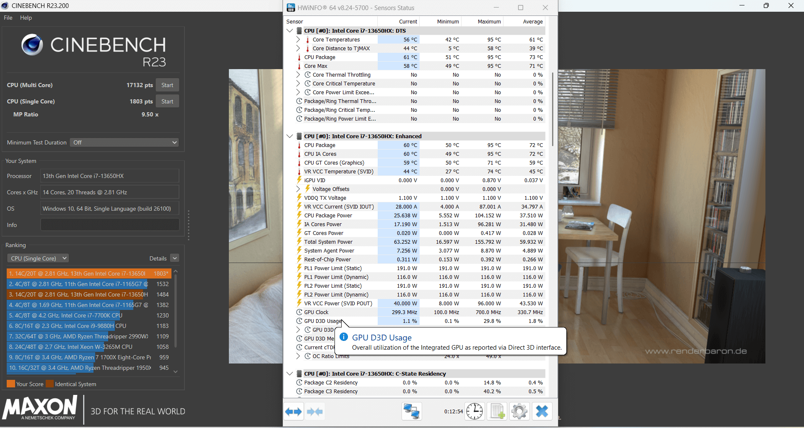This screenshot has width=804, height=428.
Task: Collapse the CPU Enhanced sensor group
Action: (290, 136)
